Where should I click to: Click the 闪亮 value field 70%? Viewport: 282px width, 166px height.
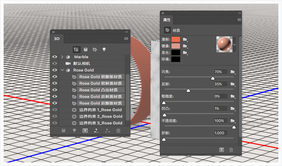click(x=221, y=72)
